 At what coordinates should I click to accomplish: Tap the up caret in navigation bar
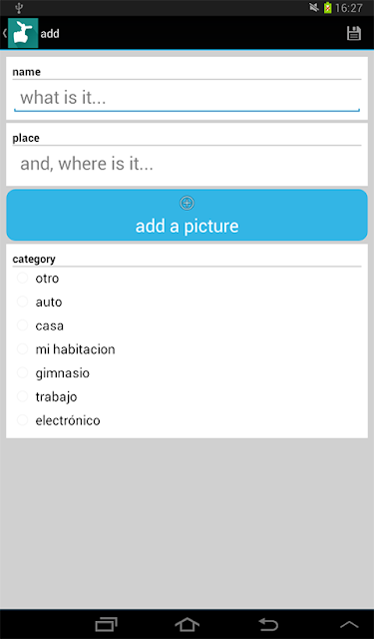click(x=349, y=624)
